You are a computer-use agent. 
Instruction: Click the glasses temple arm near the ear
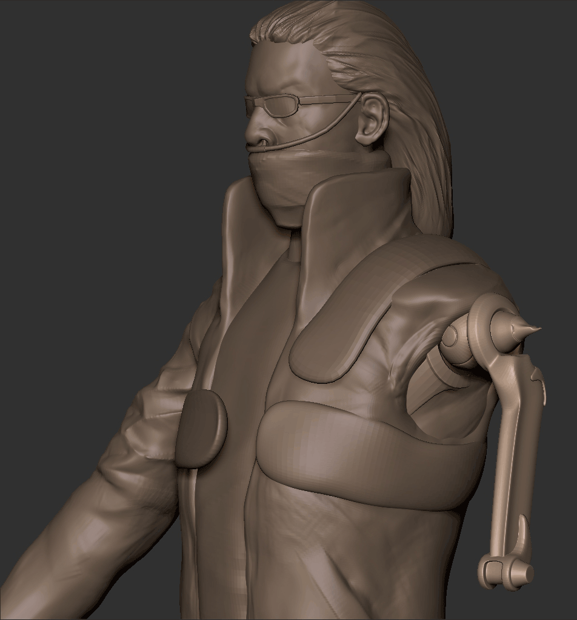[x=327, y=100]
